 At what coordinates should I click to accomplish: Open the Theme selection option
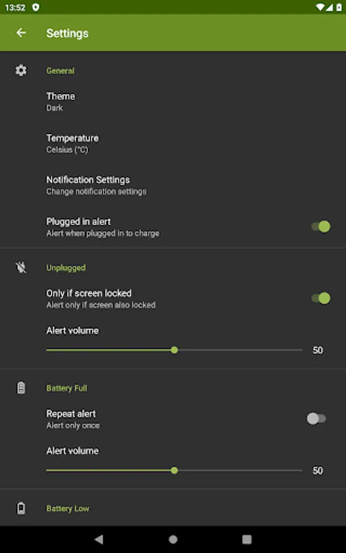click(173, 101)
